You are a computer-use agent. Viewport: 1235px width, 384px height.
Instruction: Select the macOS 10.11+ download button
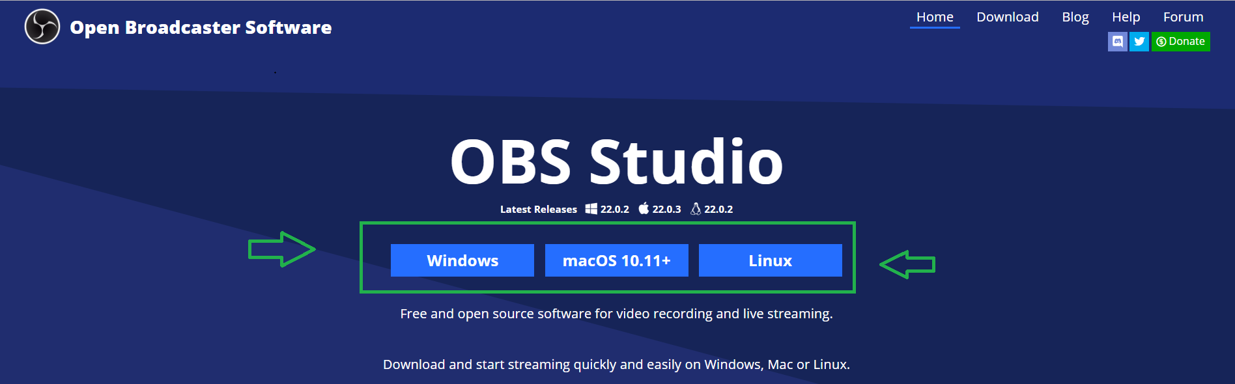(616, 260)
